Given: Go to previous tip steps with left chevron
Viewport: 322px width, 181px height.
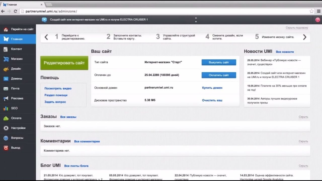Looking at the screenshot, I should click(46, 37).
